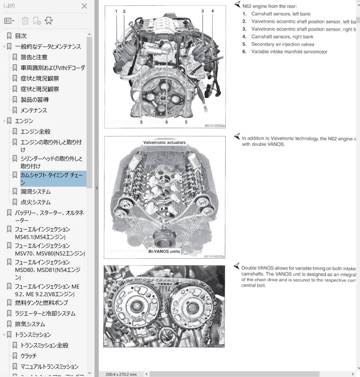This screenshot has width=360, height=377.
Task: Open the 潤滑システム bookmark
Action: click(35, 192)
